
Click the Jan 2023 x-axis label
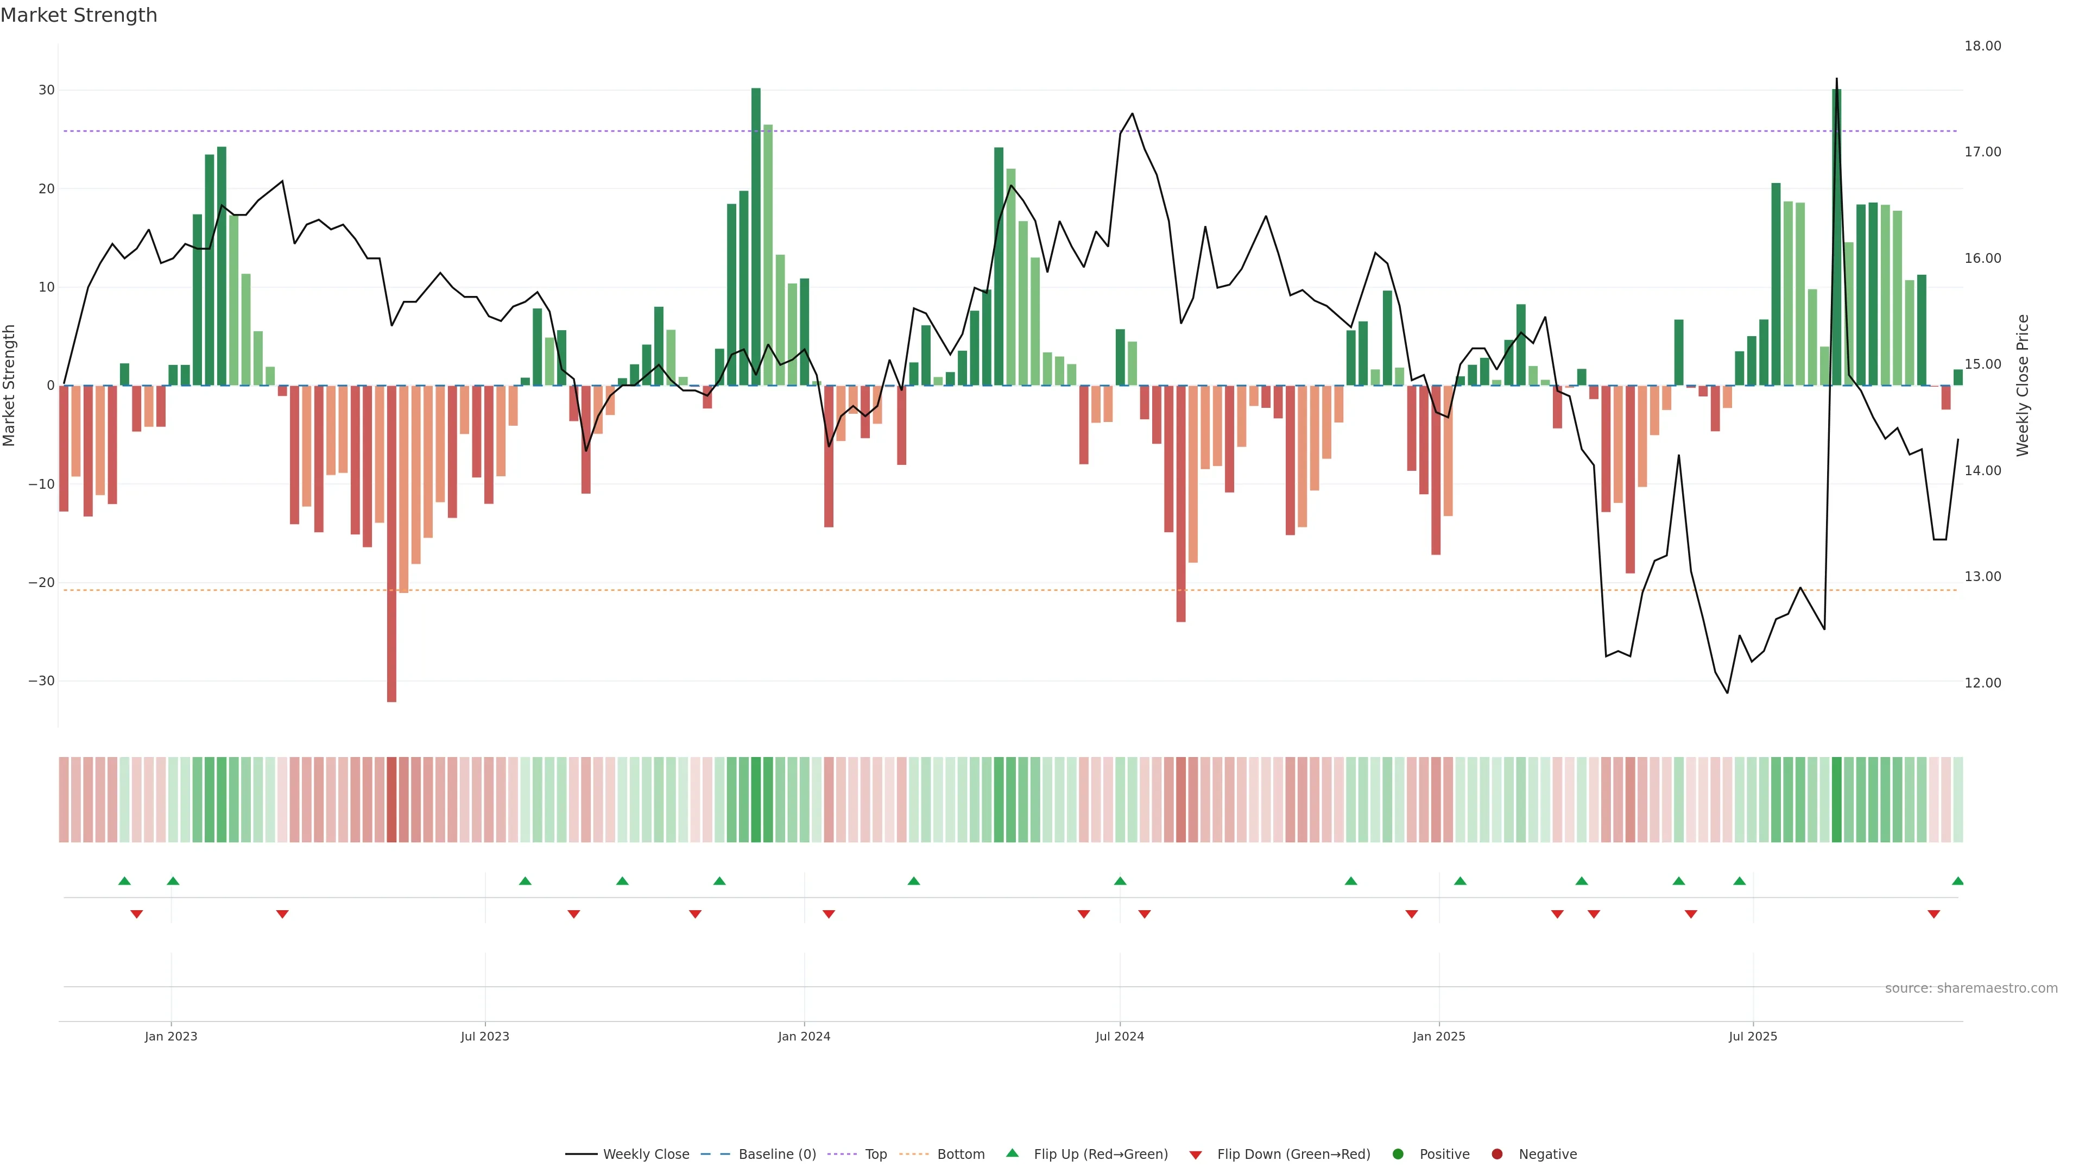(x=171, y=1036)
